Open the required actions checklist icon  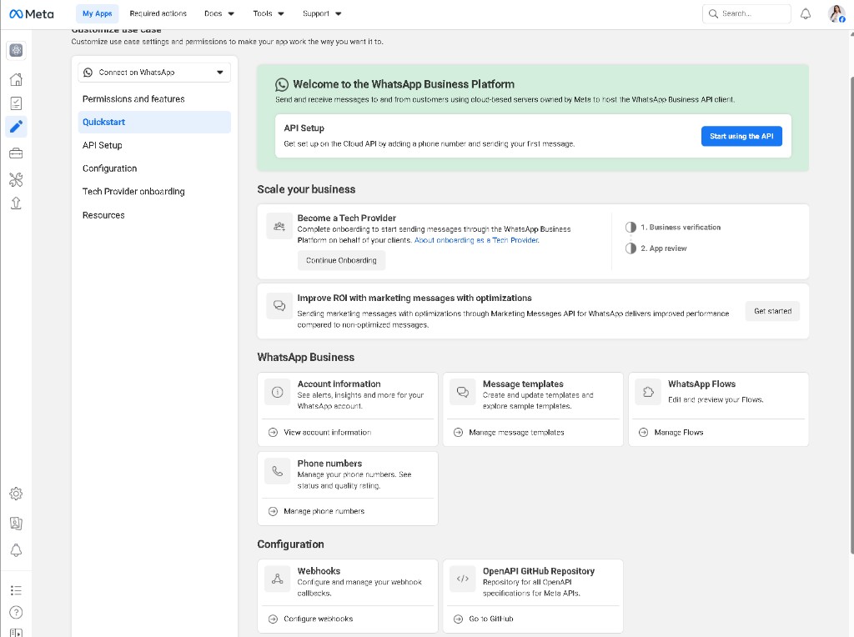pyautogui.click(x=17, y=103)
